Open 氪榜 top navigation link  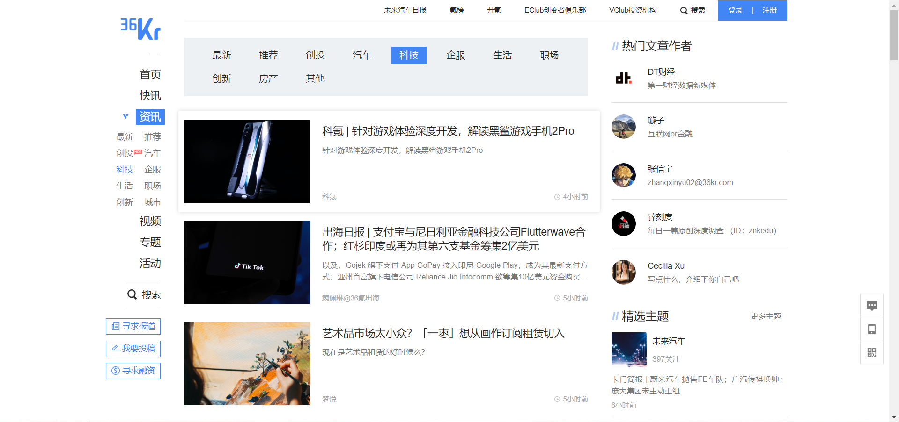coord(457,10)
